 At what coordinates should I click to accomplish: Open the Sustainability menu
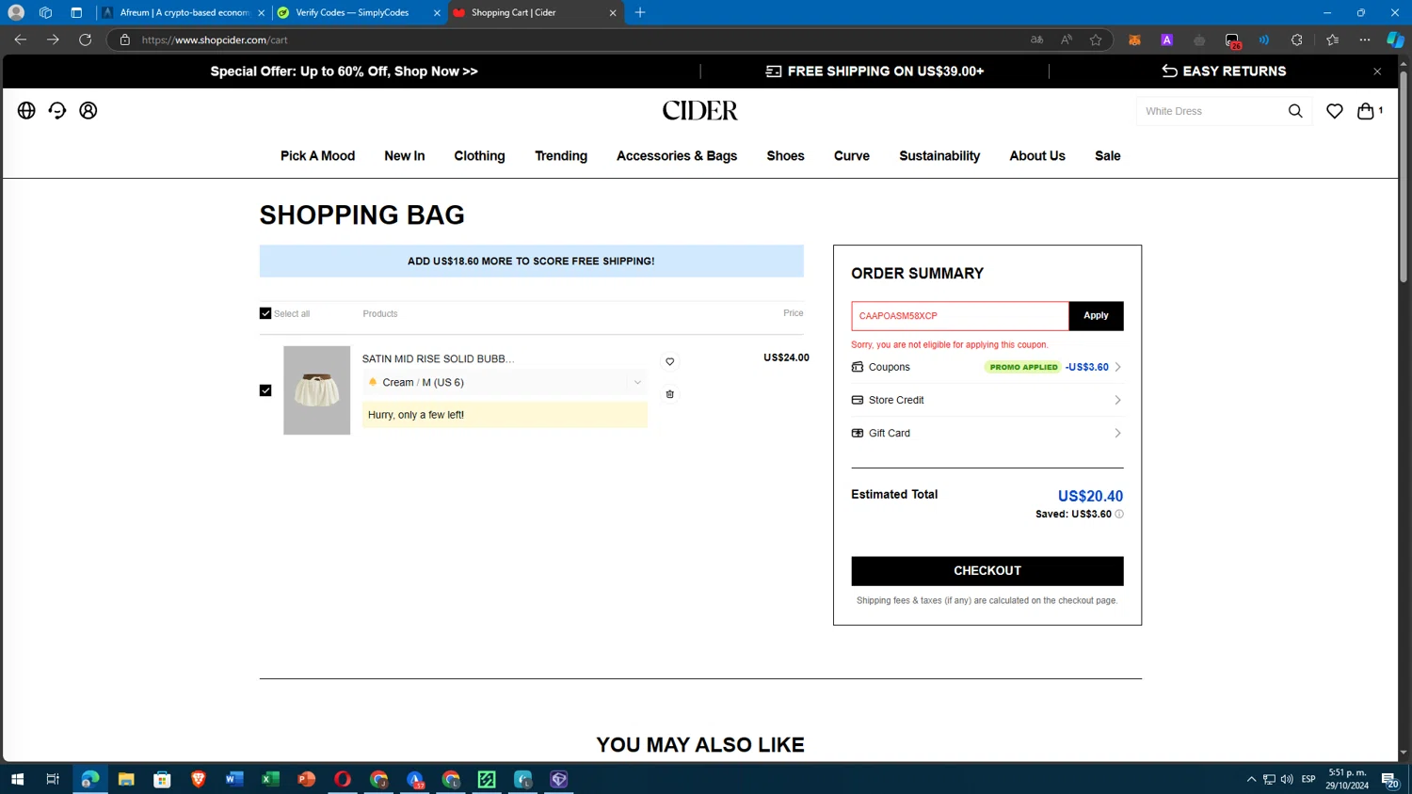939,156
